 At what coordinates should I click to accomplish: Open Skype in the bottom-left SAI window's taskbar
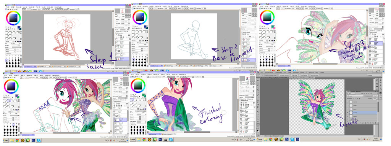click(39, 140)
